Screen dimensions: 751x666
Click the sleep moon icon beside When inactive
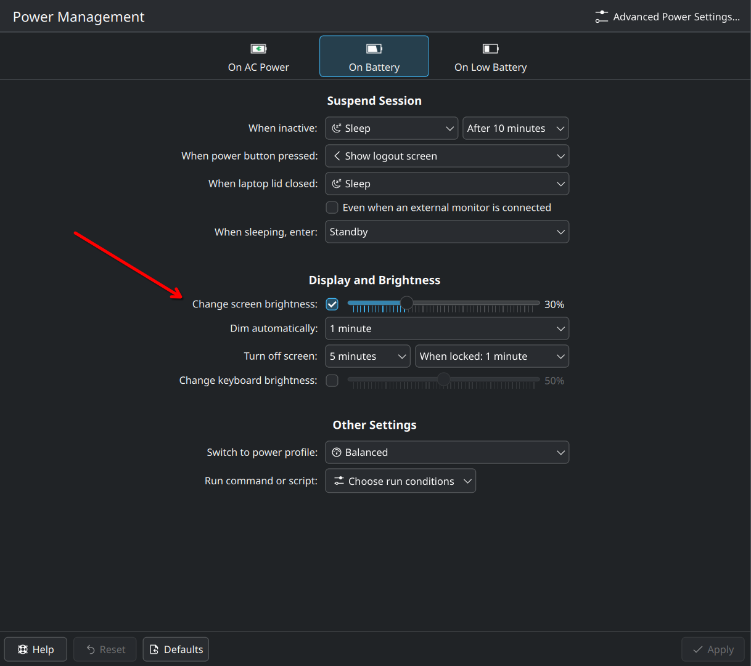pos(337,128)
